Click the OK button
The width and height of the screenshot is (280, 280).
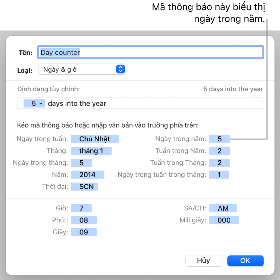tap(245, 260)
